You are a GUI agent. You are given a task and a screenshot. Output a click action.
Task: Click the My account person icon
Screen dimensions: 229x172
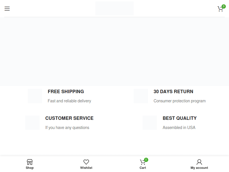click(x=199, y=162)
